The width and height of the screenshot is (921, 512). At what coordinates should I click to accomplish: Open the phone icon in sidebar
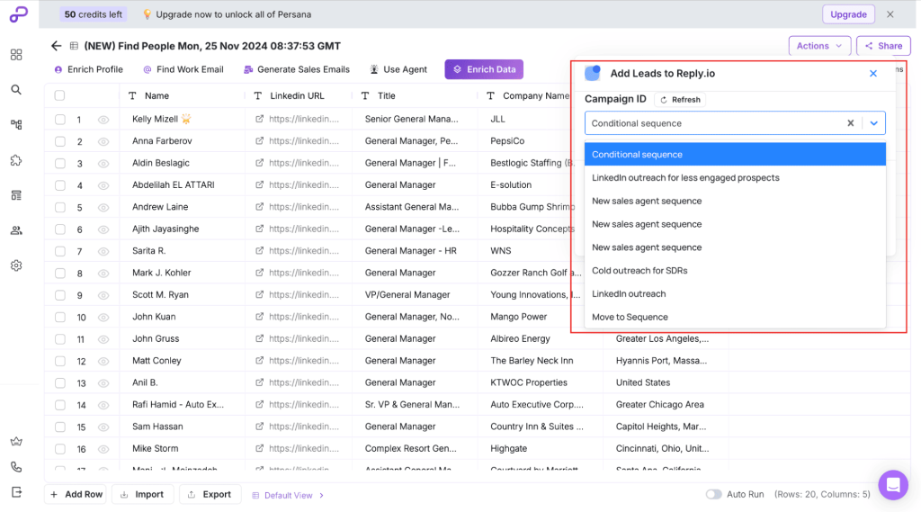coord(16,467)
